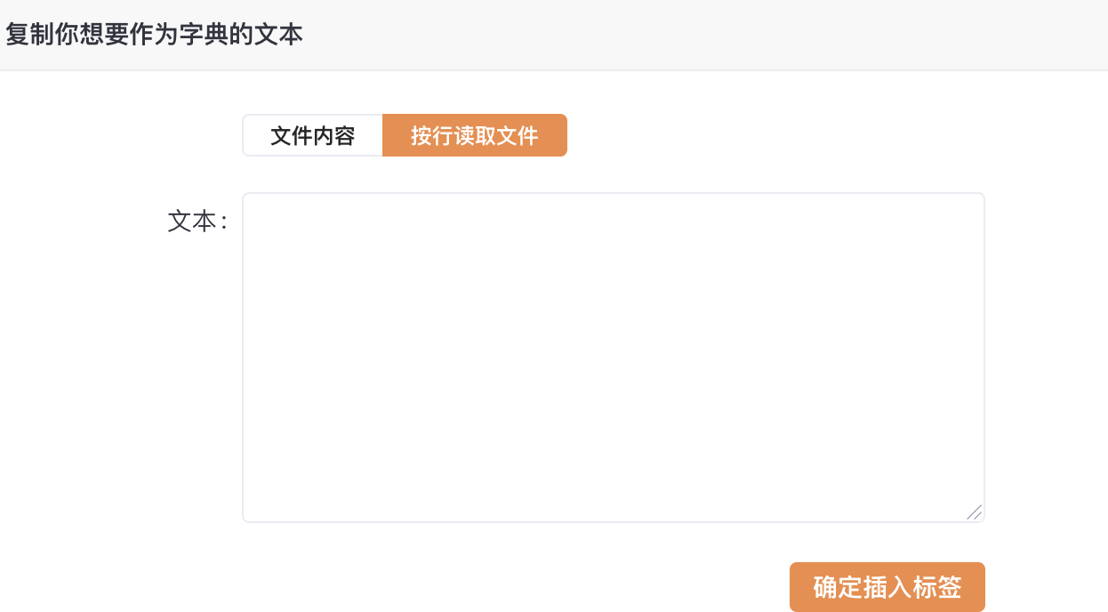Focus the 文本 text area

(x=613, y=357)
